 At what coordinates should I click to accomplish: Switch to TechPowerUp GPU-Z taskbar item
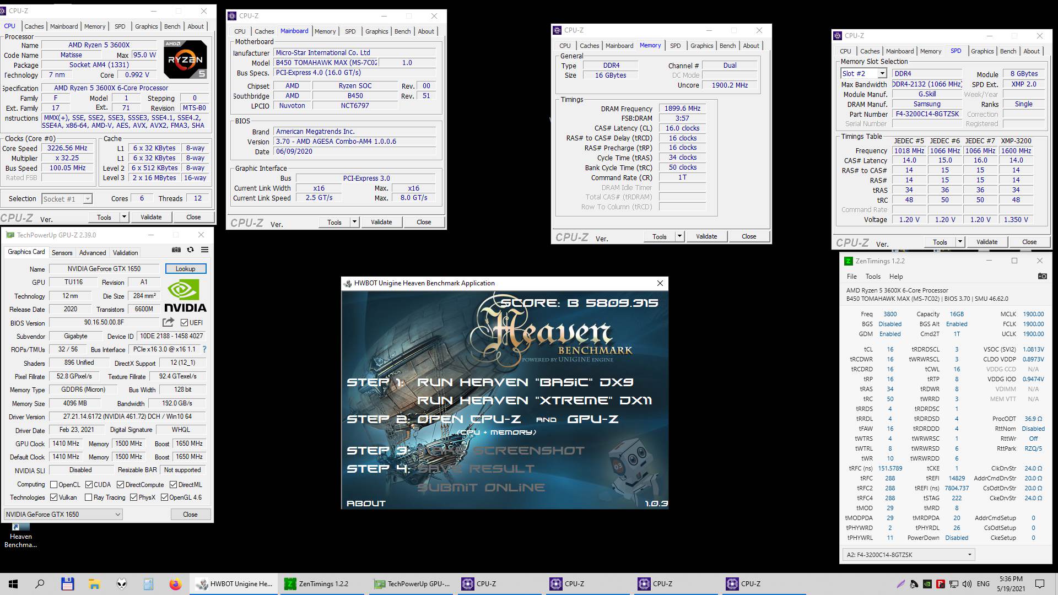410,584
